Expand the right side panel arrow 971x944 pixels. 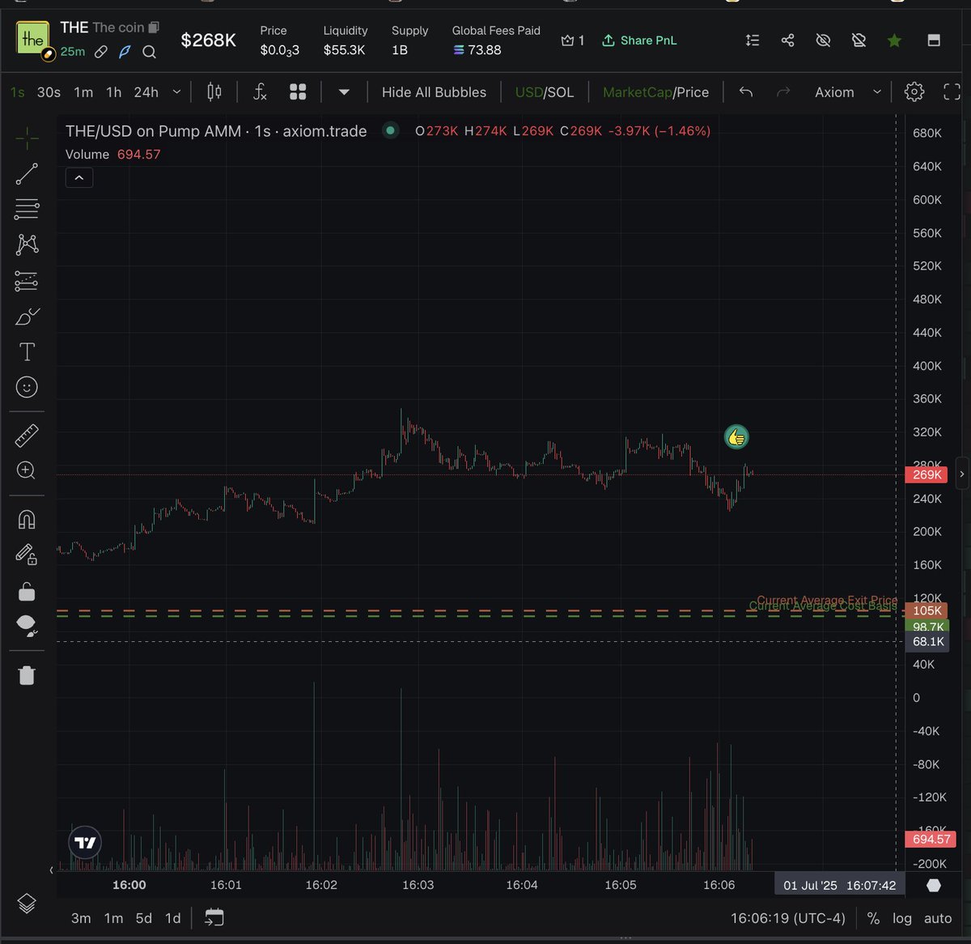pos(962,474)
